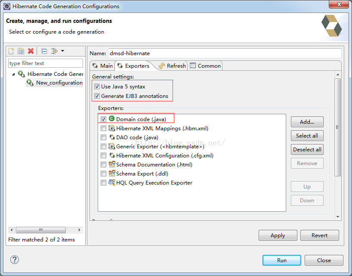Open the Refresh tab
Image resolution: width=352 pixels, height=276 pixels.
[172, 66]
